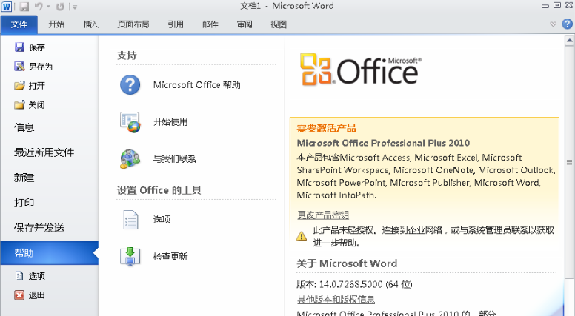The height and width of the screenshot is (316, 575).
Task: Click the Word application icon in title bar
Action: [x=6, y=6]
